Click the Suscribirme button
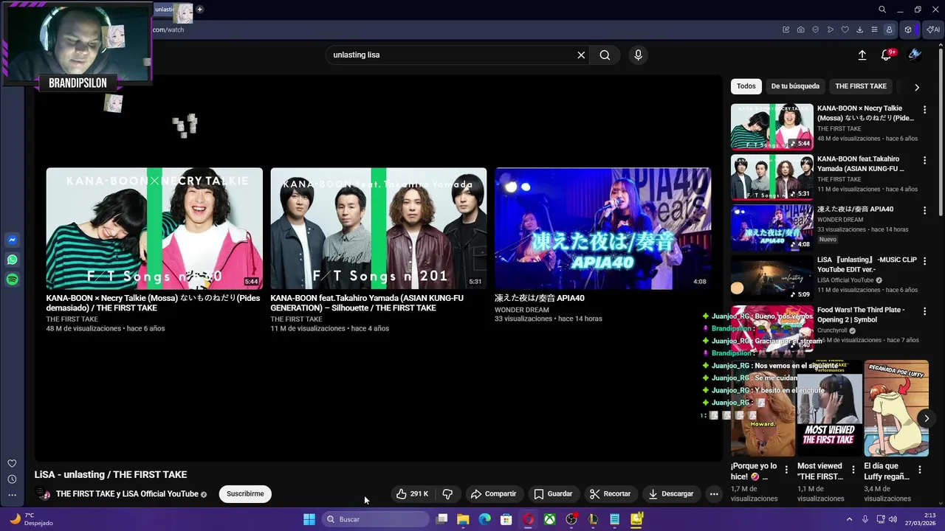The height and width of the screenshot is (531, 945). click(245, 494)
